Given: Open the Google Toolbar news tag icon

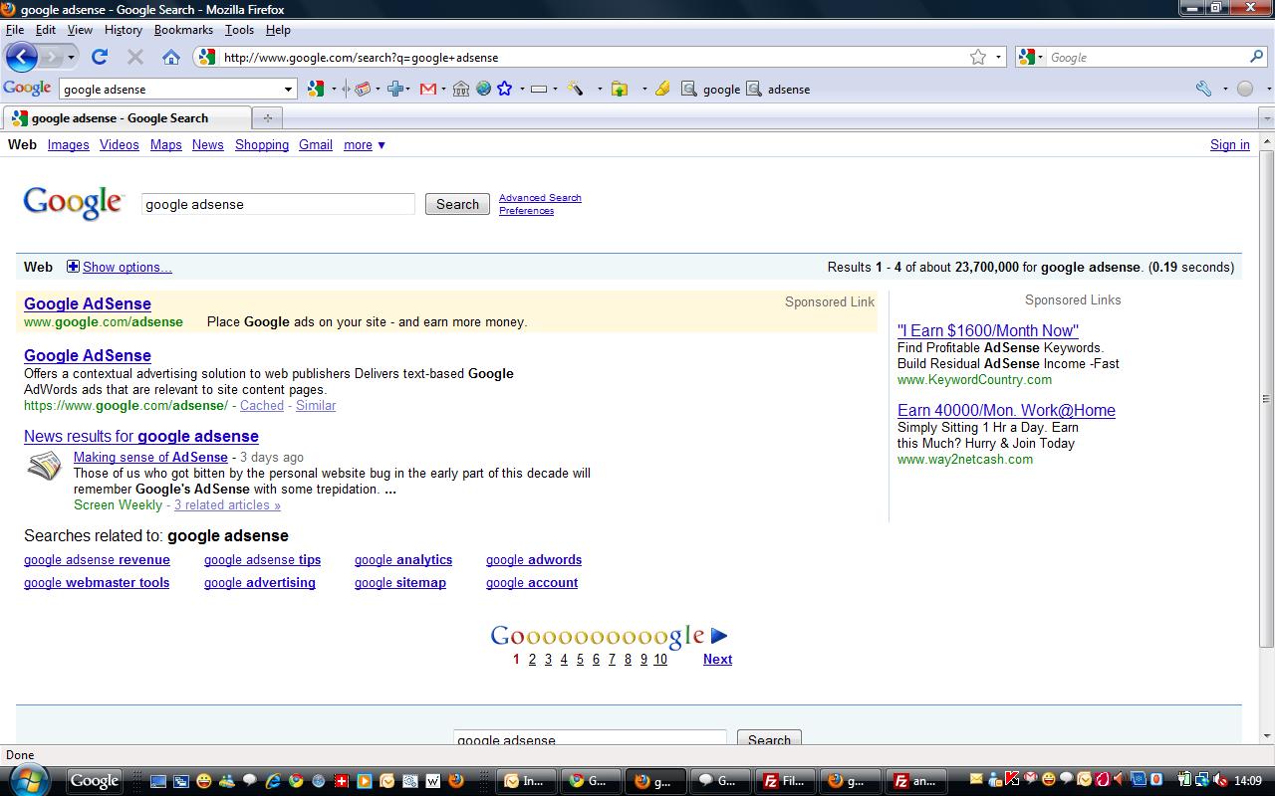Looking at the screenshot, I should pyautogui.click(x=363, y=89).
